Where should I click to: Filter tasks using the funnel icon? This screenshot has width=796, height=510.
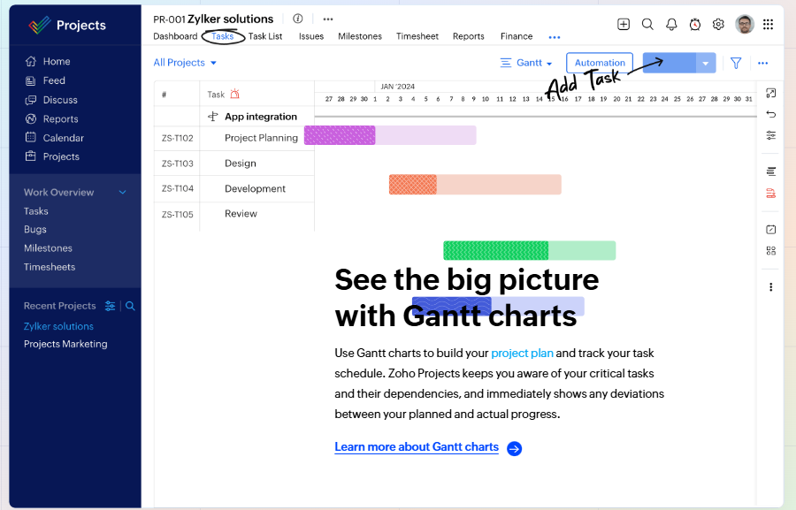735,63
